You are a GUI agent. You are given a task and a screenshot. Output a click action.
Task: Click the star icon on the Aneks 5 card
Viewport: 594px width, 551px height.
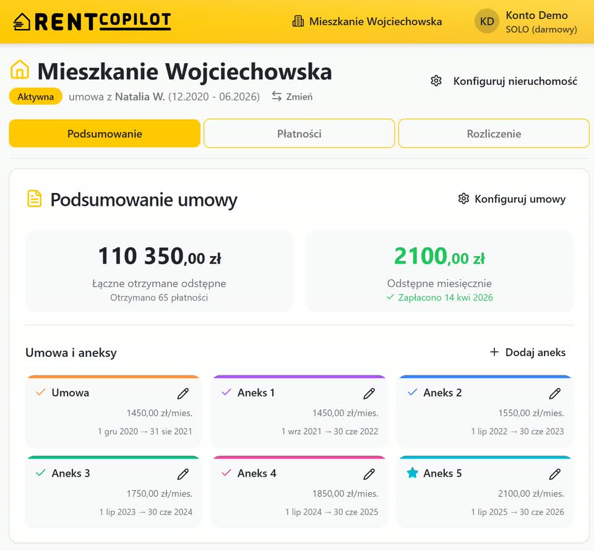412,473
